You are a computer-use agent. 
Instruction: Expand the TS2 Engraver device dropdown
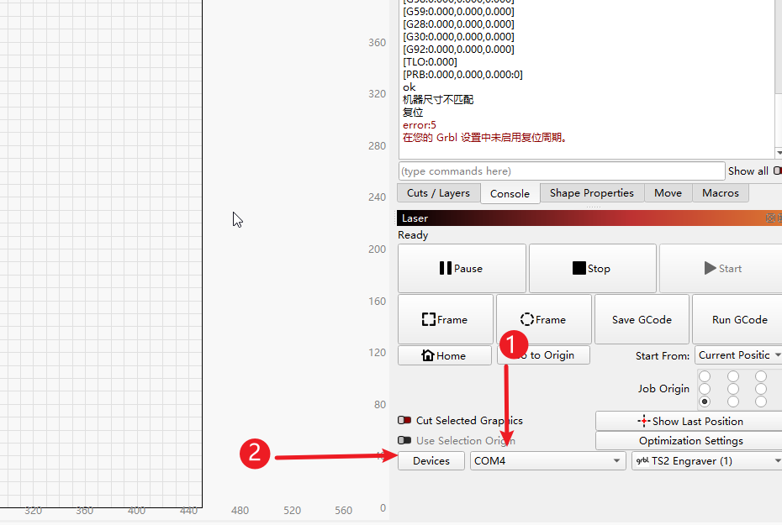point(706,460)
